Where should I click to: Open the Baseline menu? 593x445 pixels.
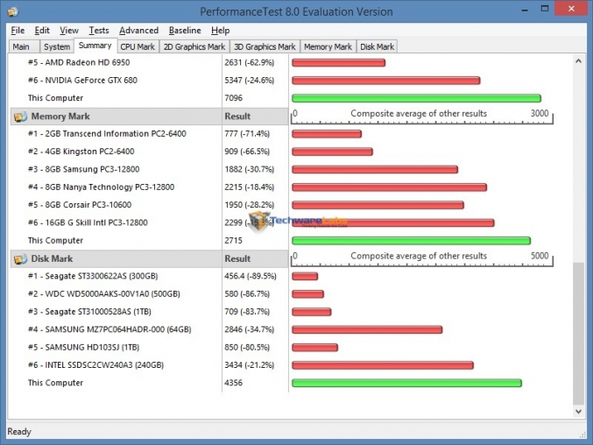[x=185, y=31]
